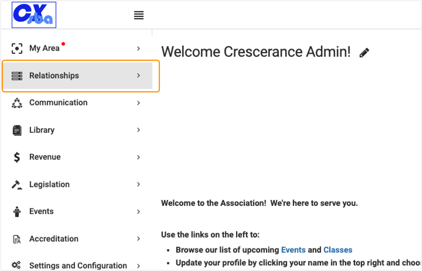Click the pencil edit icon beside the welcome heading
The width and height of the screenshot is (422, 271).
[364, 53]
